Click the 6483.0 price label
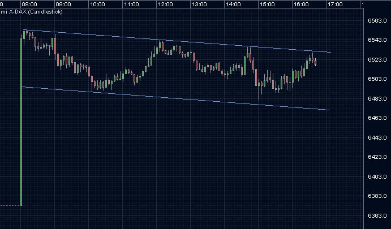Screen dimensions: 391x229 377,98
